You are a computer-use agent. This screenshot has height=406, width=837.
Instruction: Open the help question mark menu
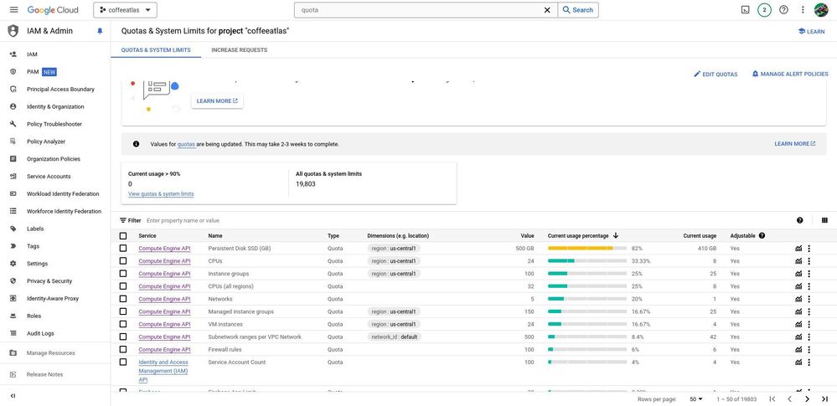pyautogui.click(x=783, y=9)
